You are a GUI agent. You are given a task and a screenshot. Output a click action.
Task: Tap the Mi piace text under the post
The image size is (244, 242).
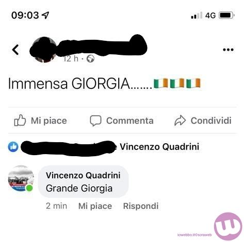49,120
